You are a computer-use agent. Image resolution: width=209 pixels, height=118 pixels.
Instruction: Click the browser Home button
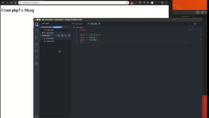tap(15, 3)
